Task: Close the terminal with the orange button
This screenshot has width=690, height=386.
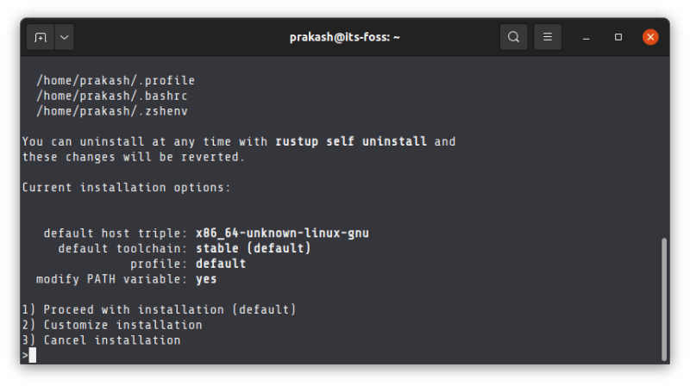Action: (650, 37)
